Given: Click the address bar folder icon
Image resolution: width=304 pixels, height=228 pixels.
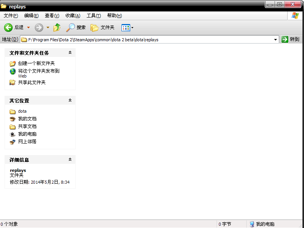Looking at the screenshot, I should (24, 40).
